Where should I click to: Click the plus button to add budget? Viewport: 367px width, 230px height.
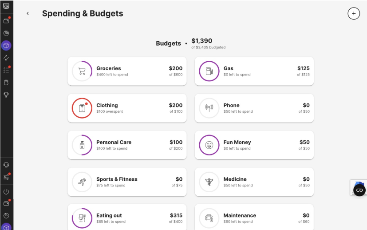click(353, 14)
